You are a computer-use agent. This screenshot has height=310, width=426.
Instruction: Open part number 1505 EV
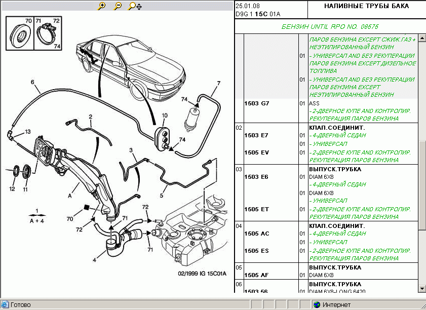click(x=256, y=152)
